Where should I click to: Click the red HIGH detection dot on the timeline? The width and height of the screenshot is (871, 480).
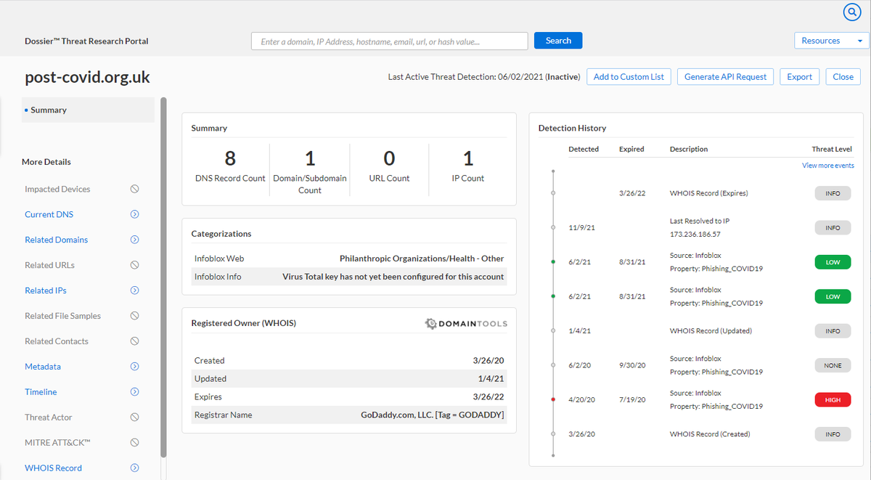point(553,399)
